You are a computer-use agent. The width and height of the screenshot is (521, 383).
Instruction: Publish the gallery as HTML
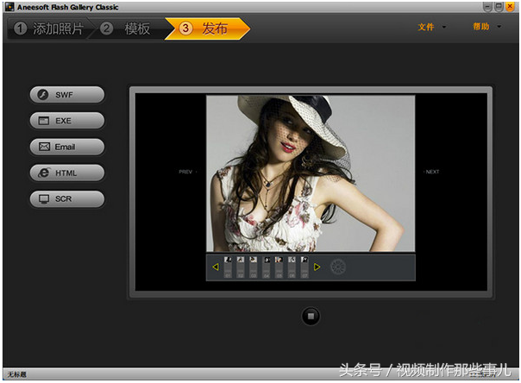[67, 173]
